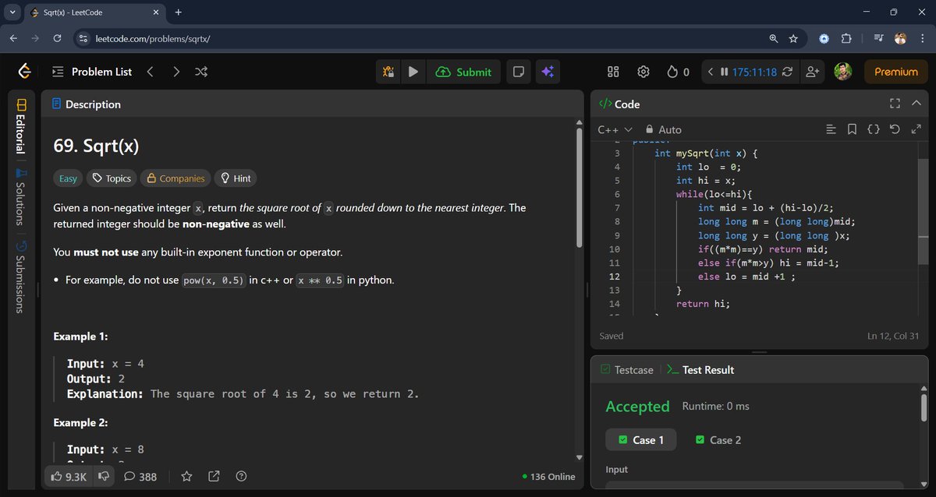Screen dimensions: 936x497
Task: Bookmark page with browser star icon
Action: [793, 38]
